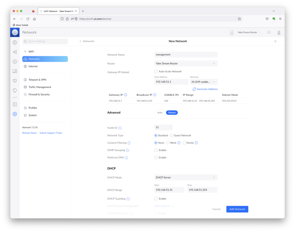Click DHCP Guarding info icon
The image size is (295, 232).
click(x=128, y=199)
